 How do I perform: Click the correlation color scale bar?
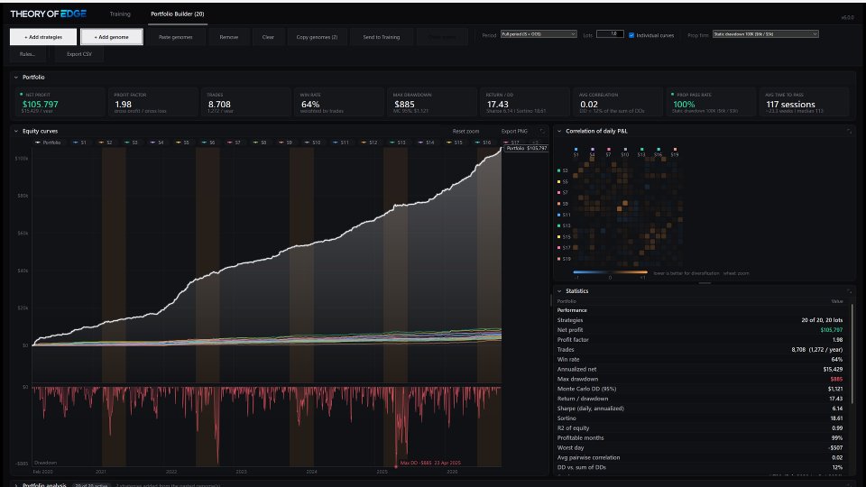pyautogui.click(x=610, y=272)
